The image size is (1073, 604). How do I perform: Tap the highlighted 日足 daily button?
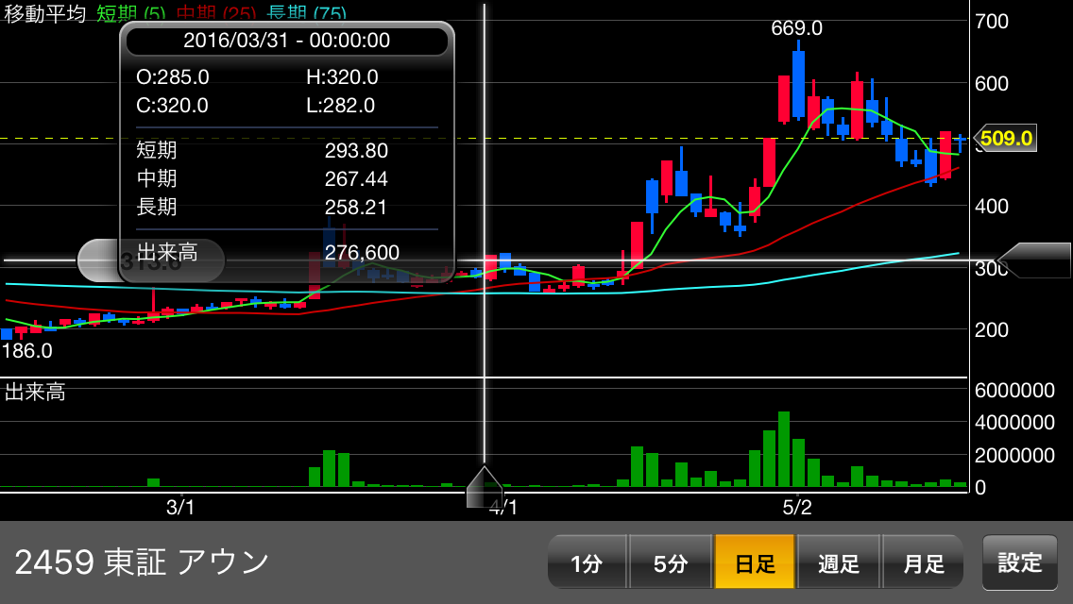(755, 563)
